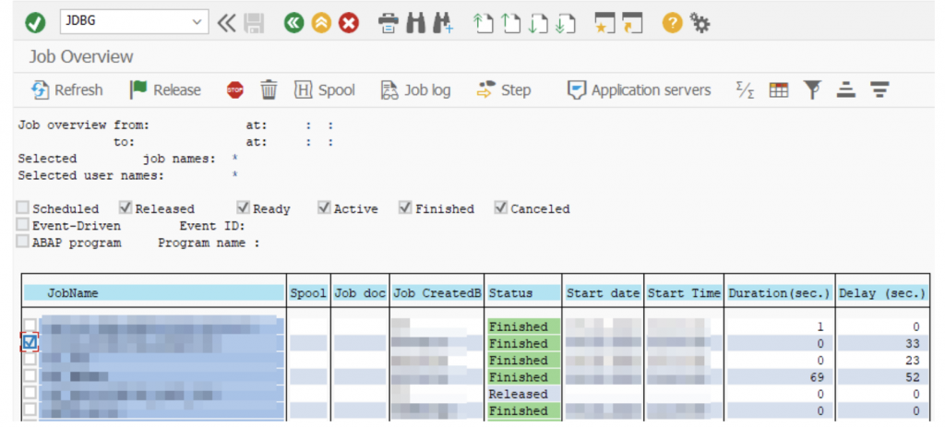Click the Customize layout gear icon

[700, 22]
